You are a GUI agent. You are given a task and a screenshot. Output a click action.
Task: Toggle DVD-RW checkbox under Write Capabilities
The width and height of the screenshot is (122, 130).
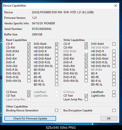tap(86, 59)
